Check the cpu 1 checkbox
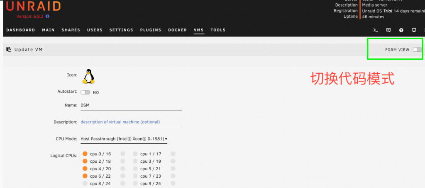This screenshot has width=425, height=188. [135, 154]
